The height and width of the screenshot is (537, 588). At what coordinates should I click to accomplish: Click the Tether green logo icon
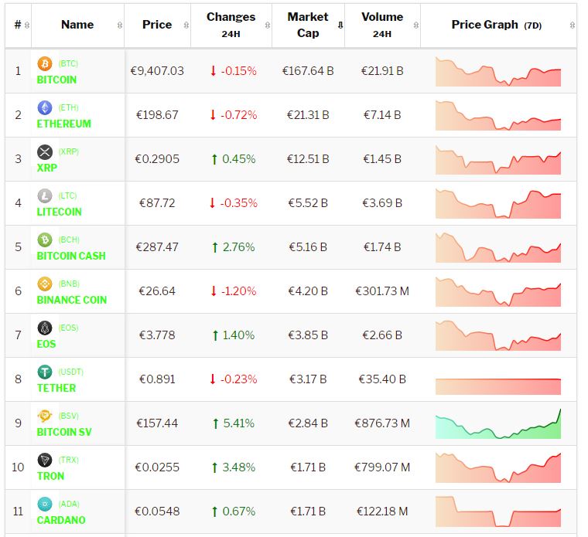pos(45,372)
